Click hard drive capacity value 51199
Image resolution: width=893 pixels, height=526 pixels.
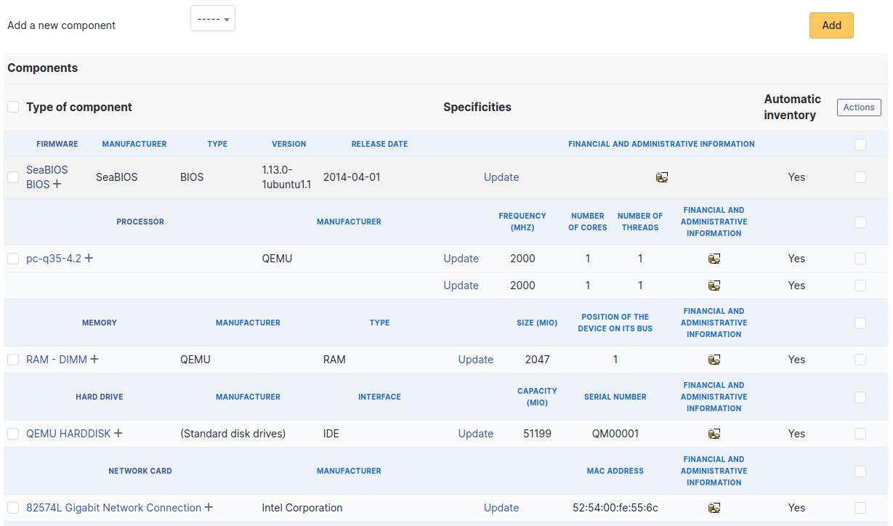click(x=537, y=434)
